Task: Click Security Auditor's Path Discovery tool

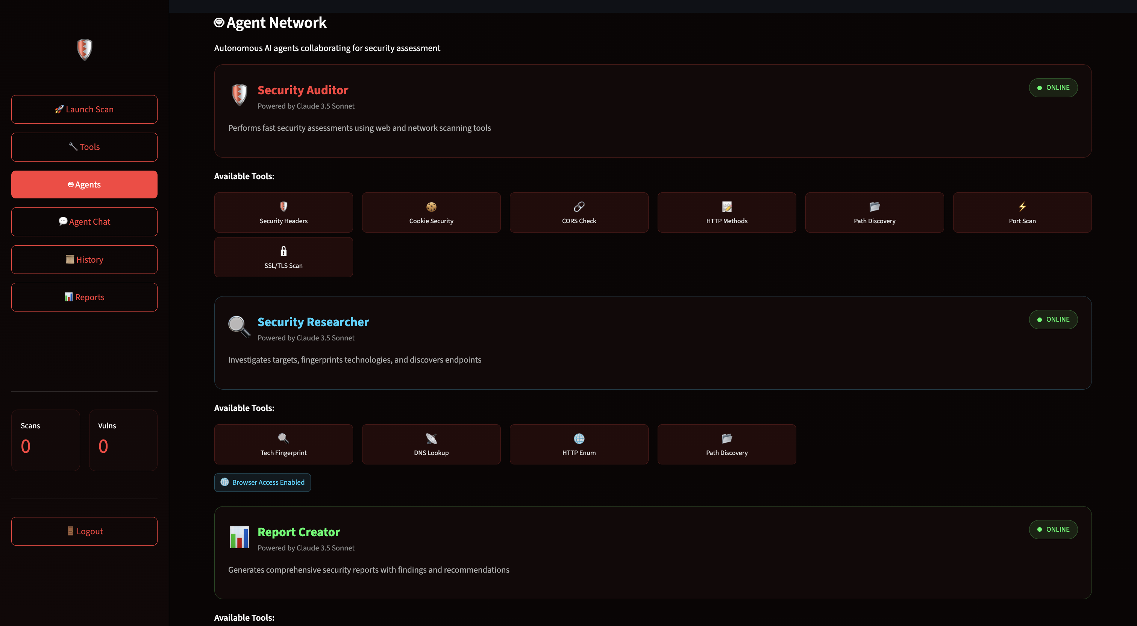Action: [x=874, y=212]
